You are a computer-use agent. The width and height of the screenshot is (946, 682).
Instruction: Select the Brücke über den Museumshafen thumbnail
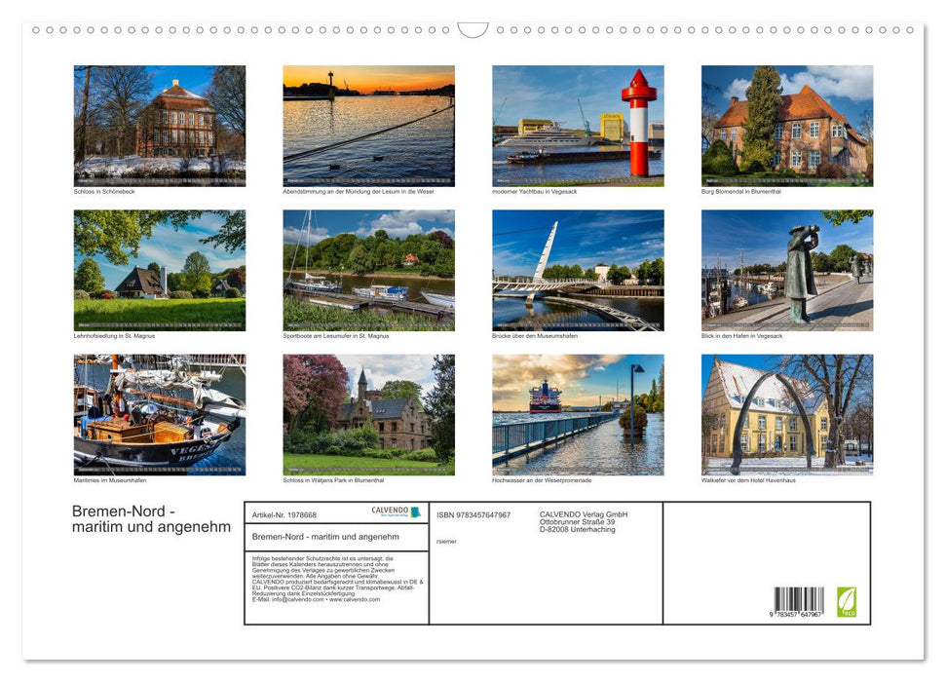579,271
